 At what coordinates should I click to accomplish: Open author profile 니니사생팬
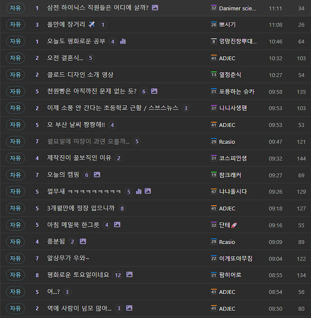[x=233, y=108]
